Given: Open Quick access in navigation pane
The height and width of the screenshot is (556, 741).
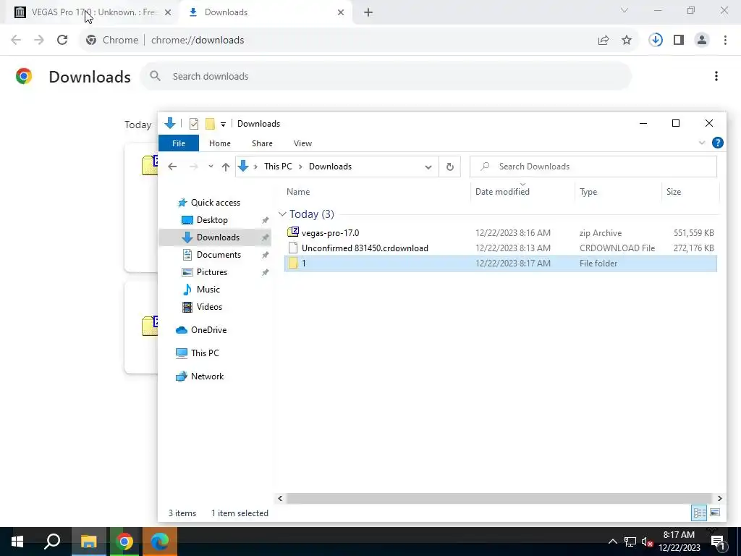Looking at the screenshot, I should pos(216,203).
